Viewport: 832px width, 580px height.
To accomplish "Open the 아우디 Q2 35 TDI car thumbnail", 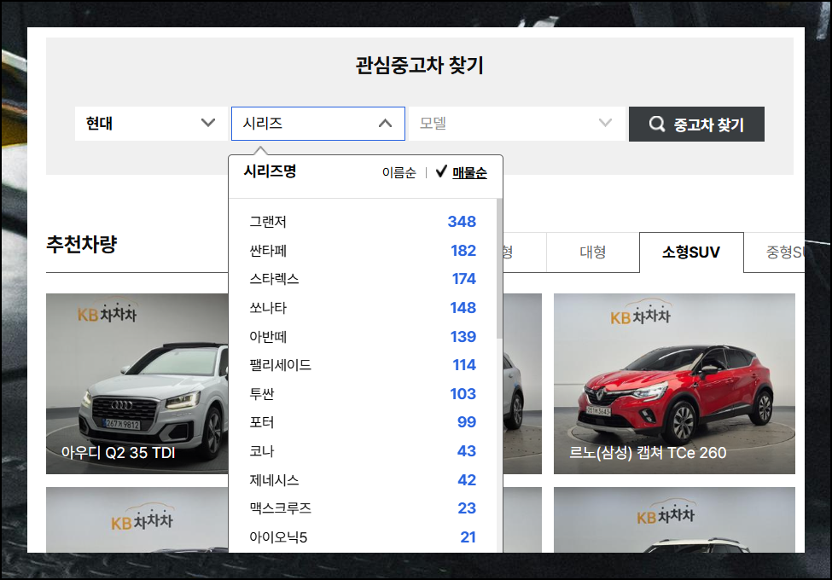I will [137, 384].
